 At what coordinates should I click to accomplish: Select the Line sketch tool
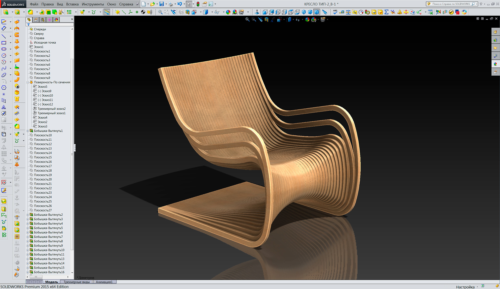4,36
